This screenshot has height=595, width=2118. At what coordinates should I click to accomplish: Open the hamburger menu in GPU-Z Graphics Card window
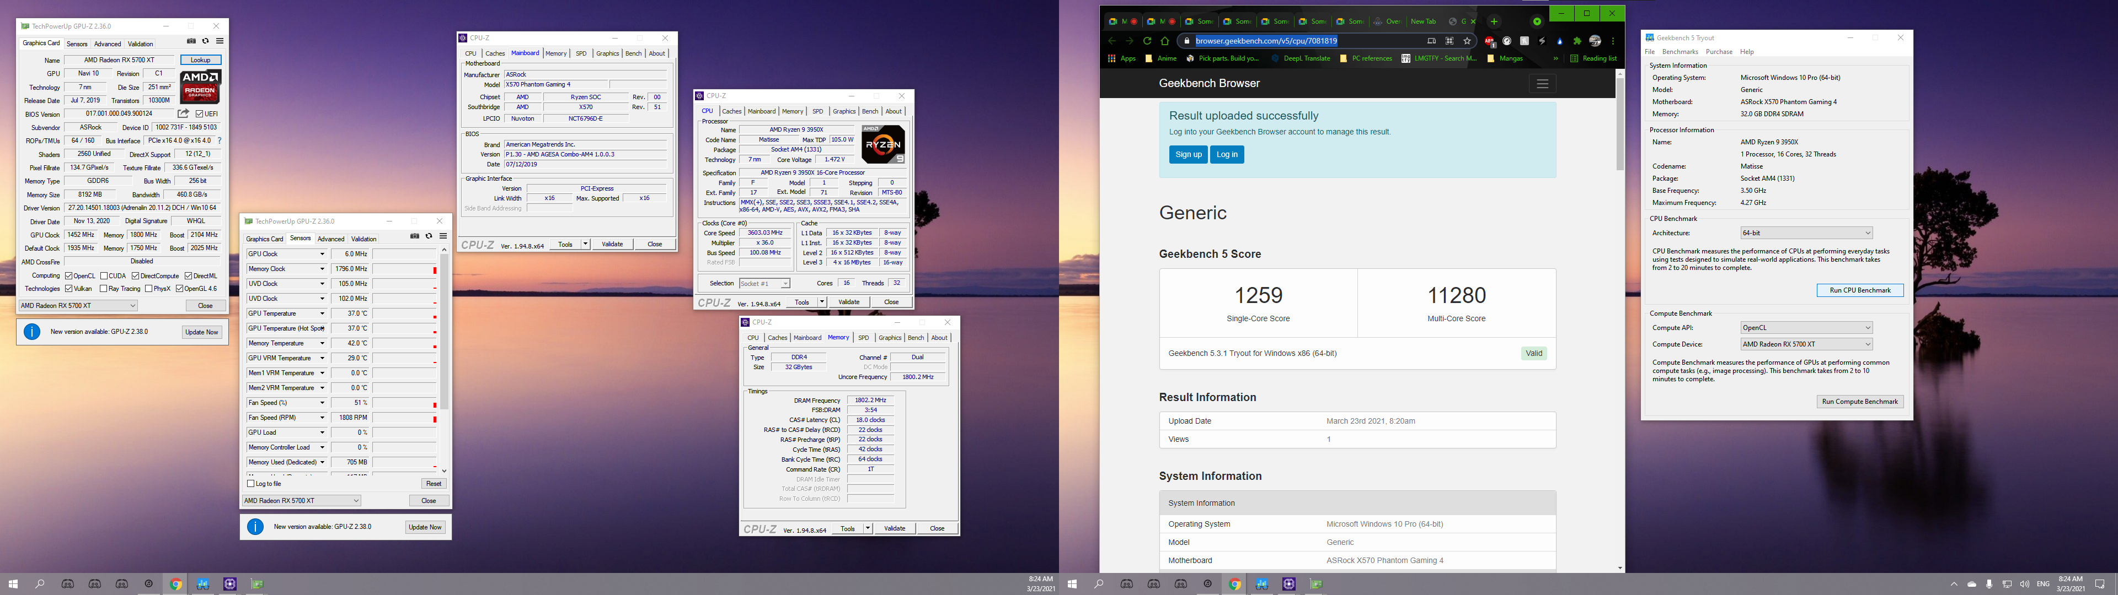[x=220, y=41]
